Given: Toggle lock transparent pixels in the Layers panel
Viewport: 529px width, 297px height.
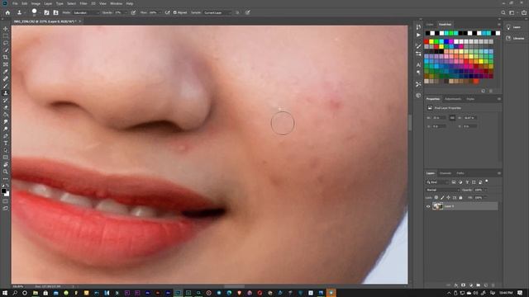Looking at the screenshot, I should pyautogui.click(x=436, y=198).
